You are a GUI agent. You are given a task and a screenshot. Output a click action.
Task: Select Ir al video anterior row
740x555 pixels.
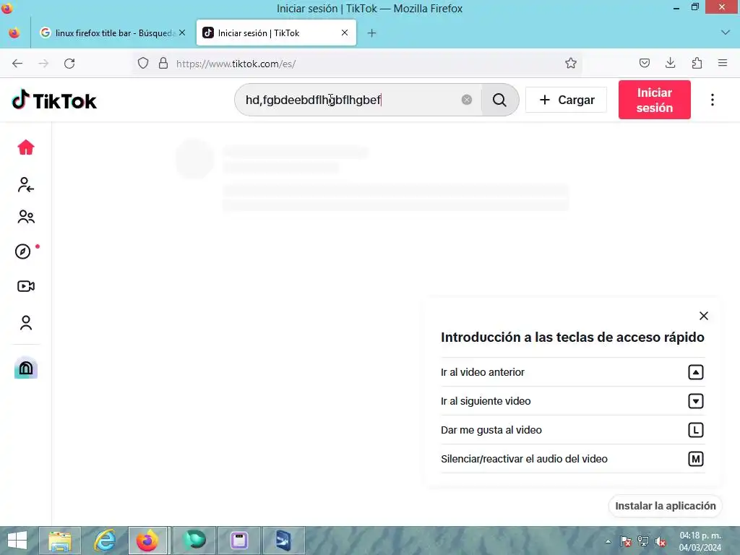click(x=572, y=372)
